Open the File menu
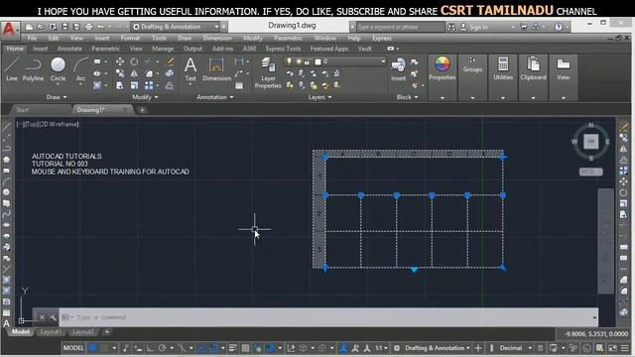Screen dimensions: 635x357 point(32,38)
